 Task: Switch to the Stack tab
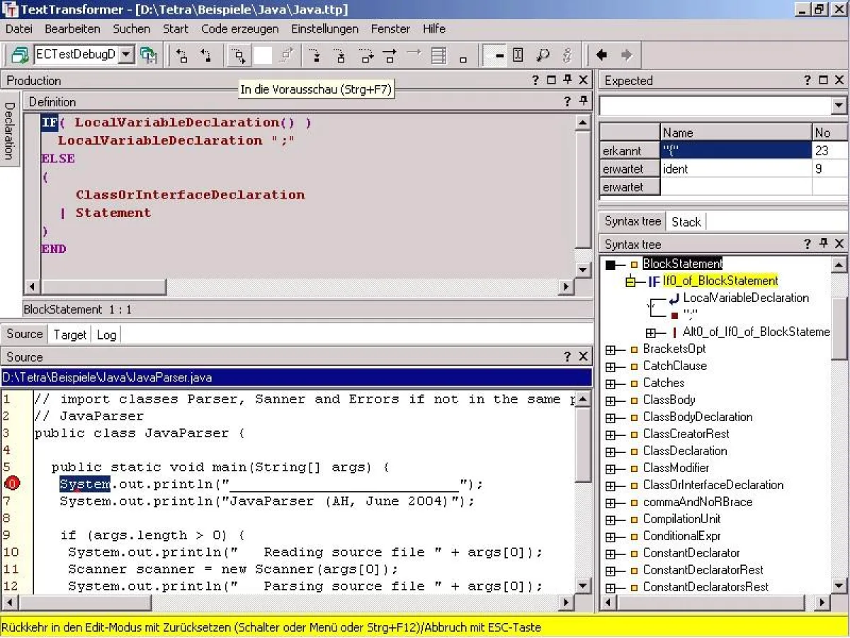(x=686, y=221)
